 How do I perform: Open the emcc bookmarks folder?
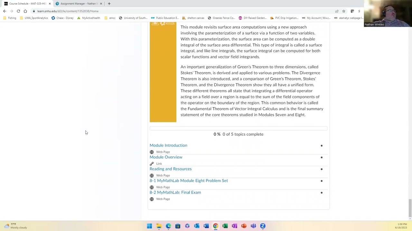pyautogui.click(x=110, y=18)
